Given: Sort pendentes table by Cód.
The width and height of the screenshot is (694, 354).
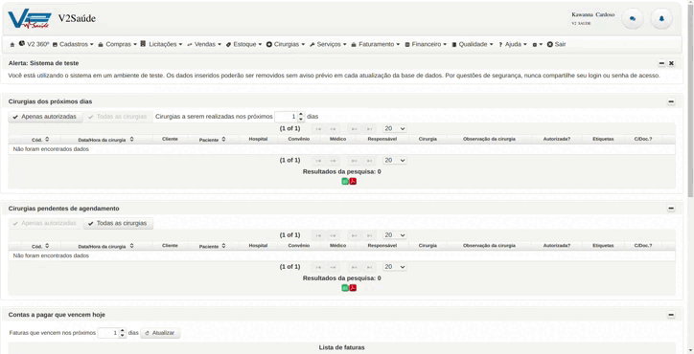Looking at the screenshot, I should click(40, 246).
